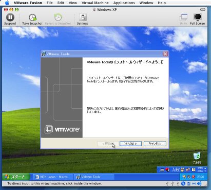Select the VMware Tools taskbar item
Viewport: 211px width, 190px height.
click(x=94, y=177)
